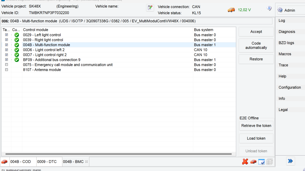Select row 004B - Multi-function module

(119, 45)
